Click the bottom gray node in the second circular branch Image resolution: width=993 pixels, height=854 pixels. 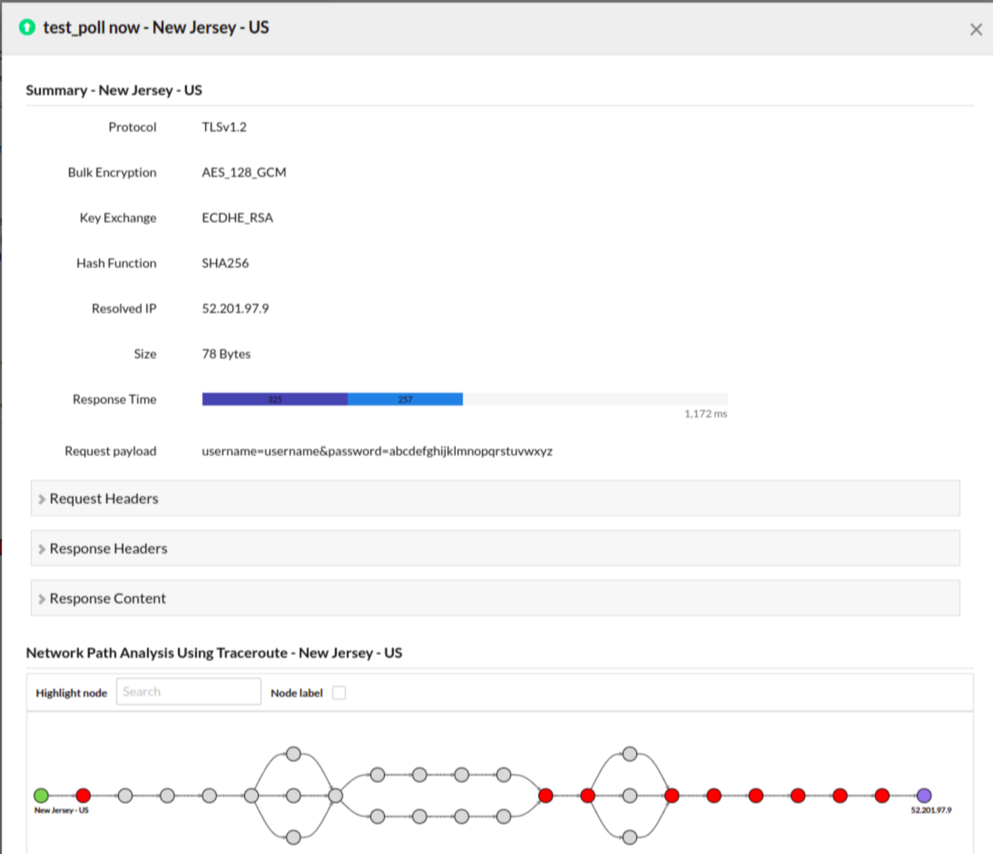[629, 838]
